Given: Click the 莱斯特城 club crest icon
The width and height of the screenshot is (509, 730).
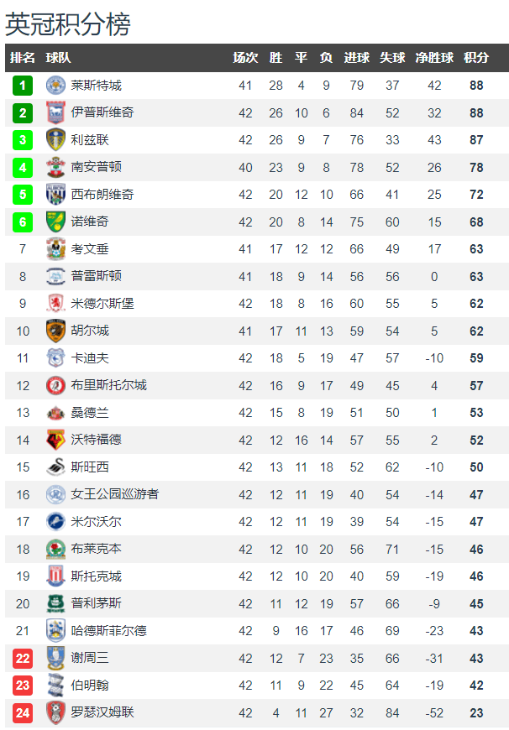Looking at the screenshot, I should tap(55, 86).
